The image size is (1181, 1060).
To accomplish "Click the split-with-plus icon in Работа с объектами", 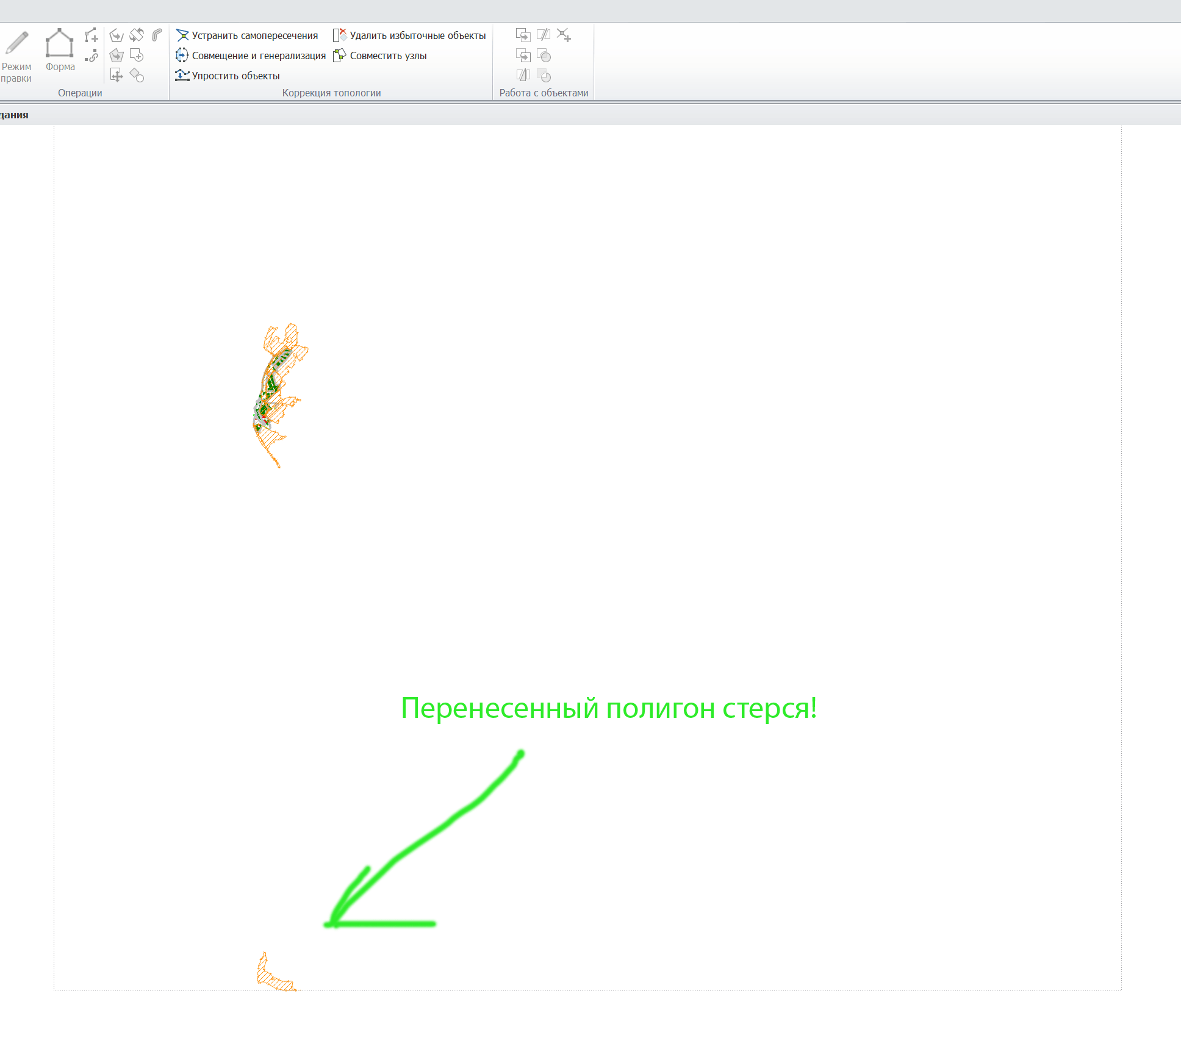I will (x=564, y=35).
